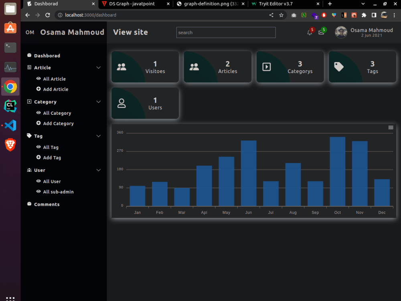Viewport: 401px width, 301px height.
Task: Click the address bar URL
Action: click(91, 15)
